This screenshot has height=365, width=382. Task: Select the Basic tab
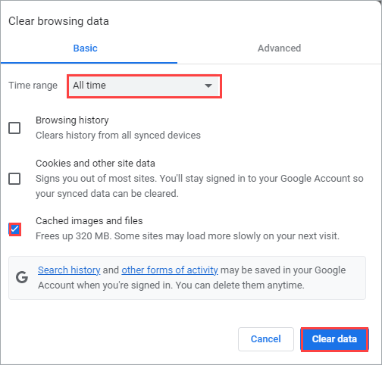[x=86, y=48]
